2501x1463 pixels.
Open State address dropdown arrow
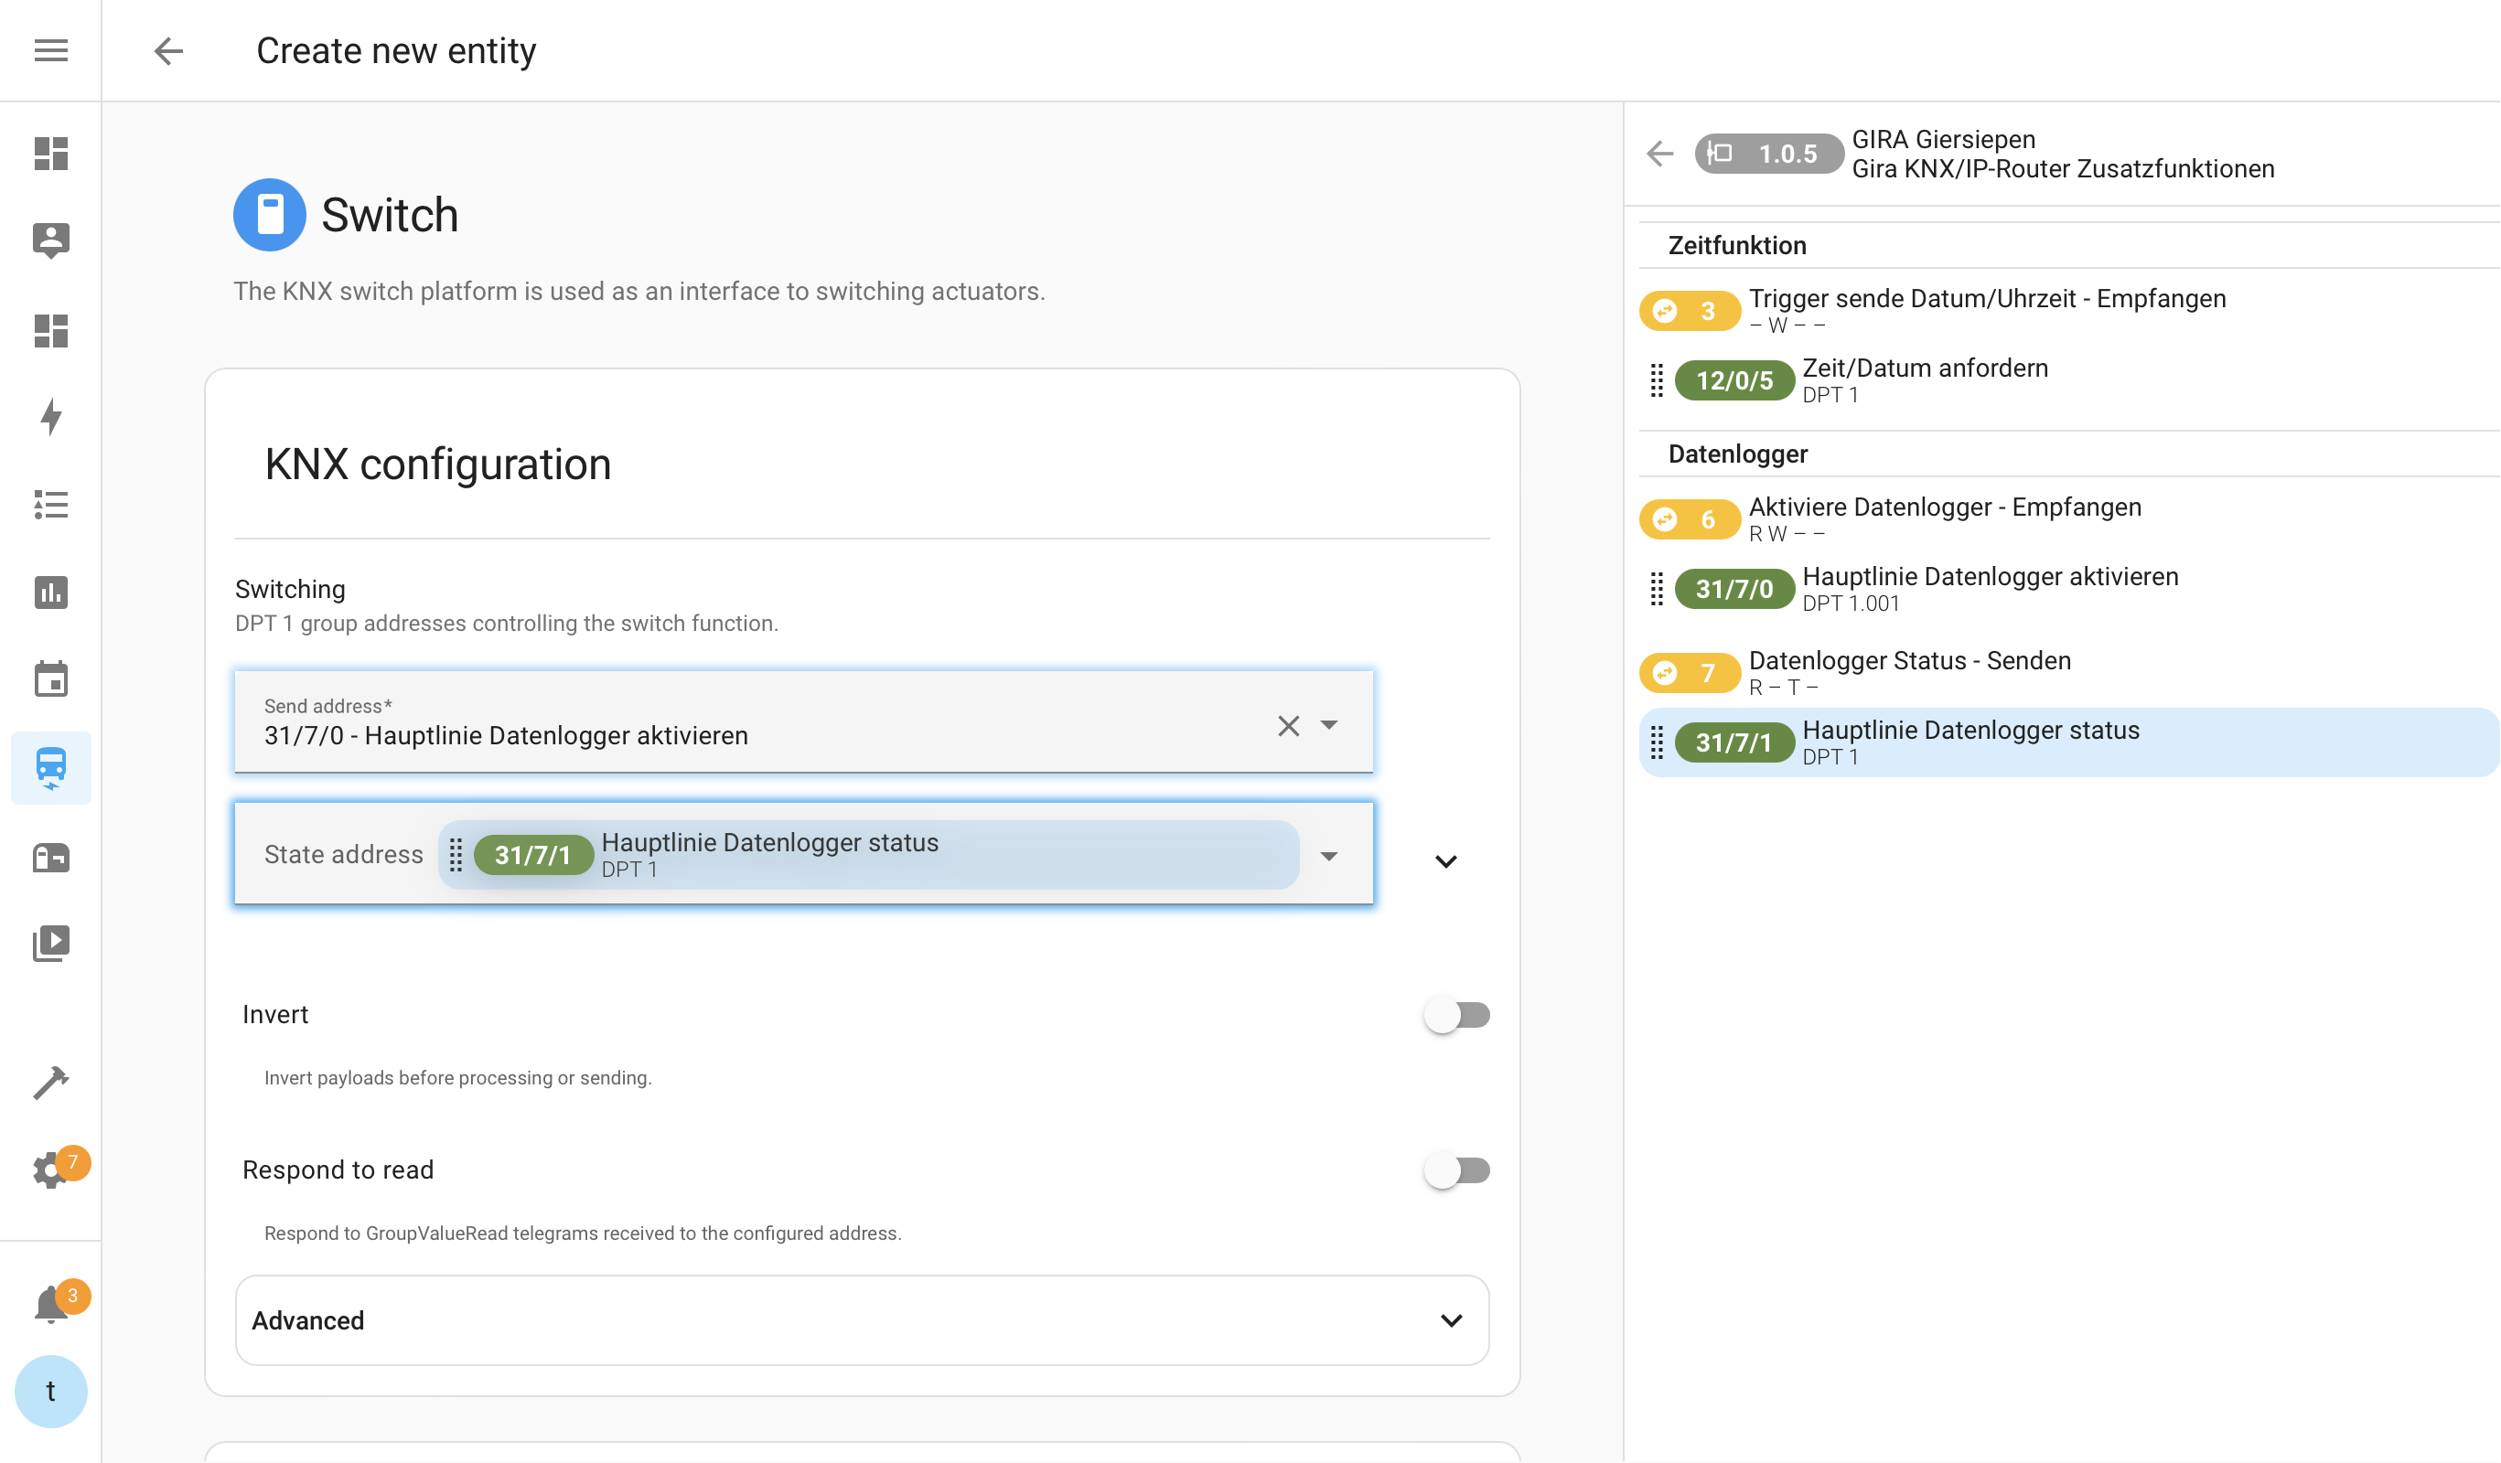(x=1329, y=855)
